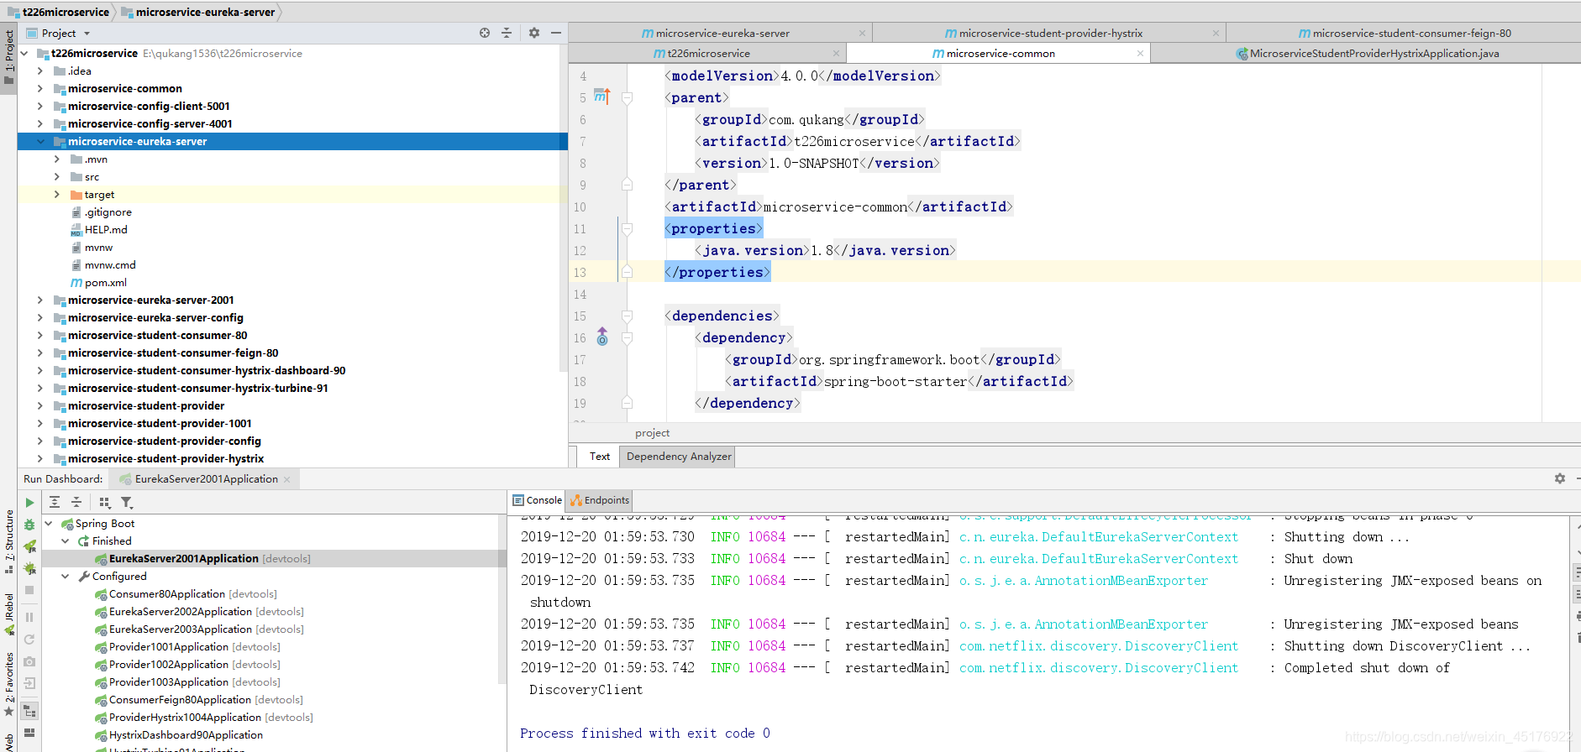Collapse the microservice-eureka-server folder

(40, 142)
